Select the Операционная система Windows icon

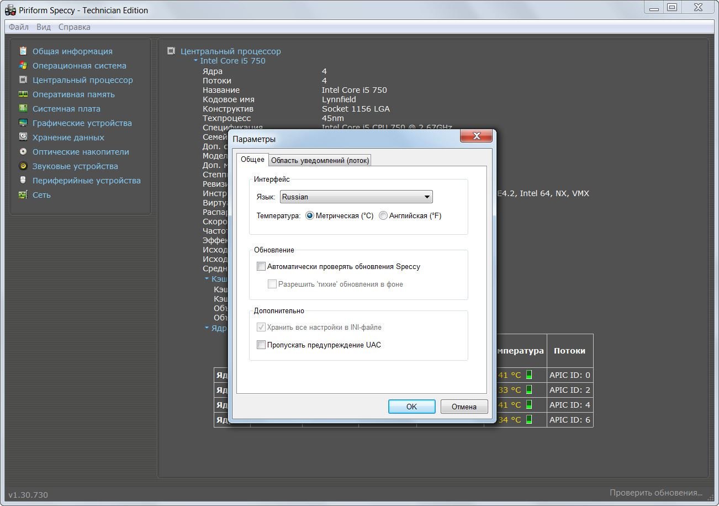[x=23, y=66]
